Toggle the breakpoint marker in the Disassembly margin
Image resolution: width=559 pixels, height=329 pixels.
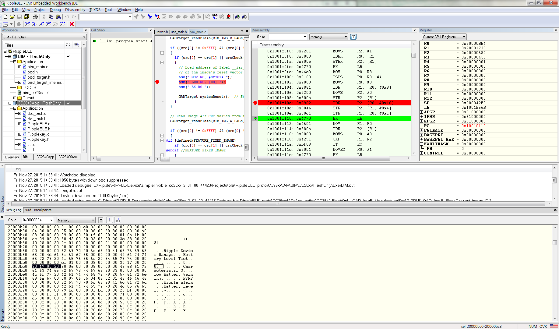pos(255,103)
